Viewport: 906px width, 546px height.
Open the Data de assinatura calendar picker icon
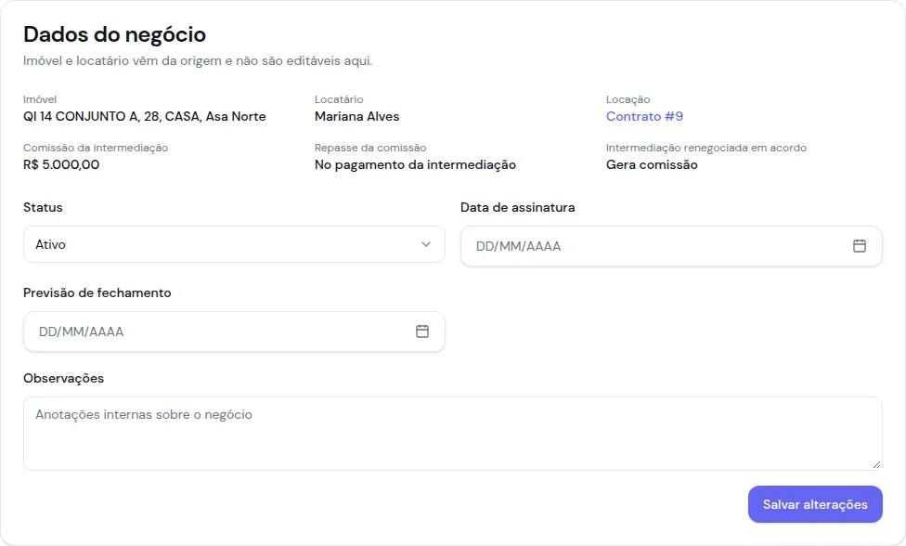[x=860, y=245]
